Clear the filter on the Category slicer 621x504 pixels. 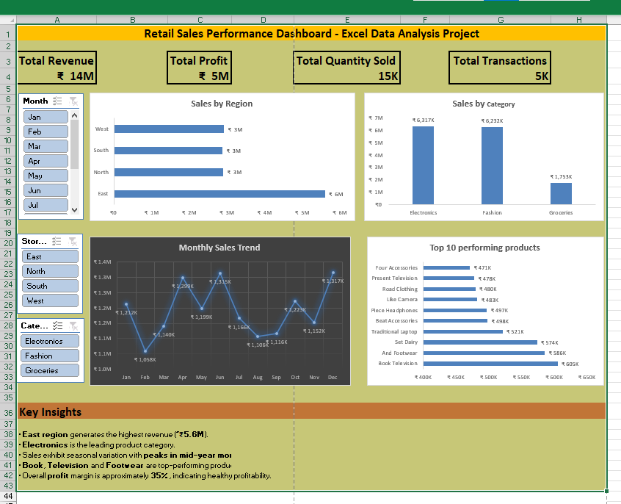point(73,326)
